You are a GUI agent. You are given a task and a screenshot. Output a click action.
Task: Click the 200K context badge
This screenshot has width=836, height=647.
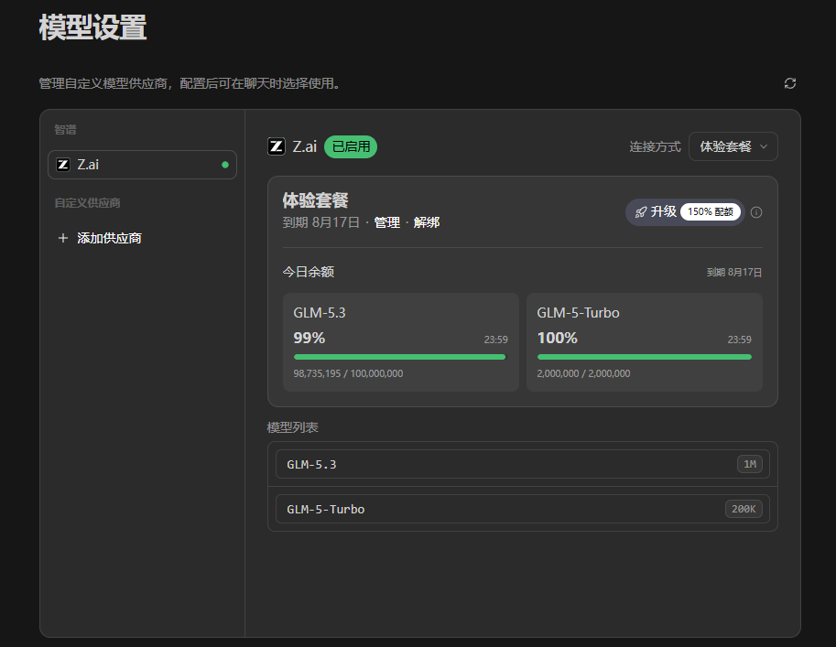point(744,509)
